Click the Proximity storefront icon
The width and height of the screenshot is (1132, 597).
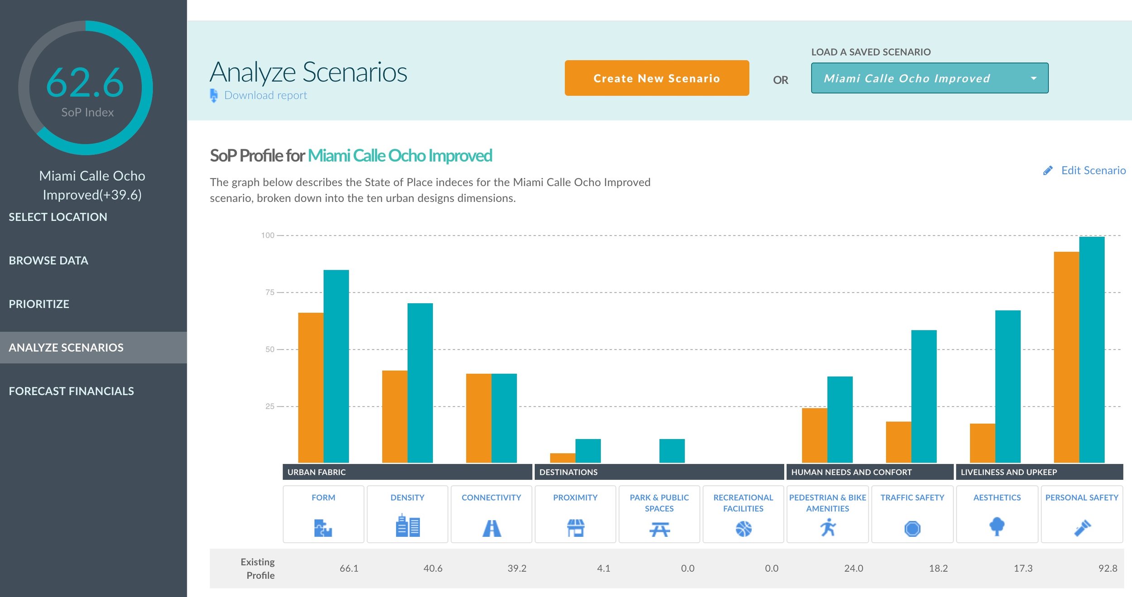point(576,528)
